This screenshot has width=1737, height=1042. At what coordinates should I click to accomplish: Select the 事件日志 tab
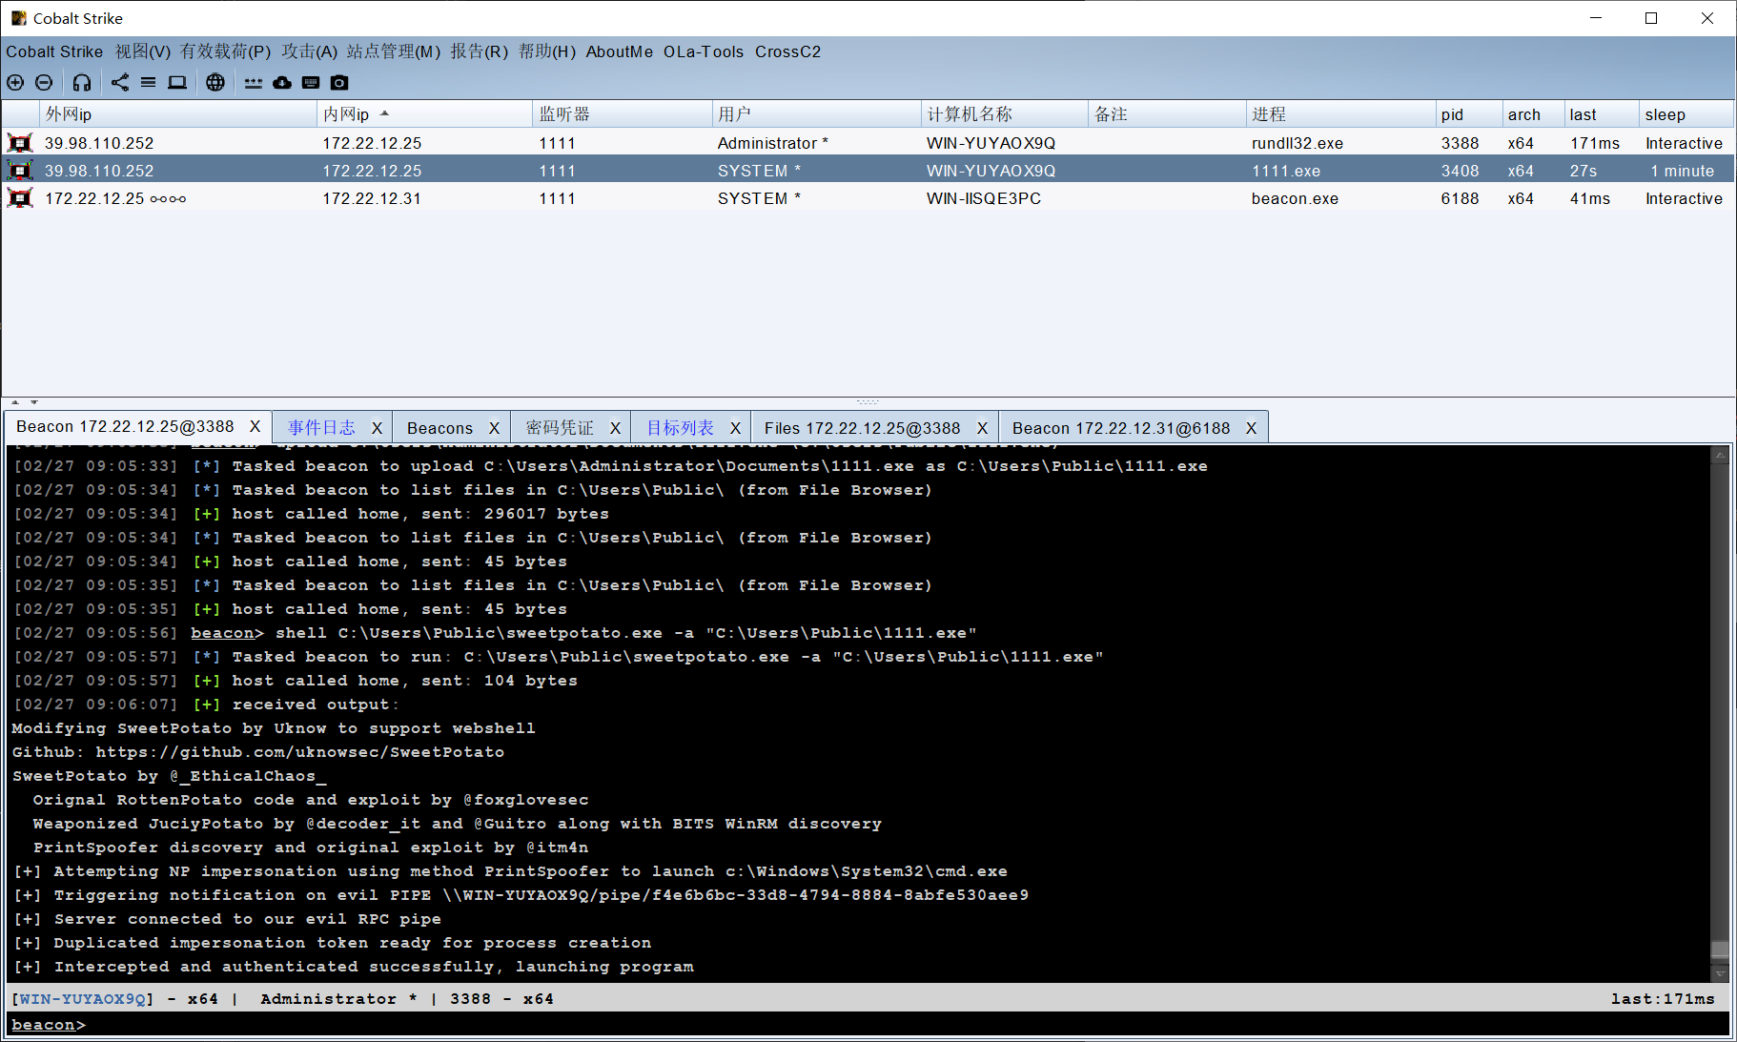point(321,427)
